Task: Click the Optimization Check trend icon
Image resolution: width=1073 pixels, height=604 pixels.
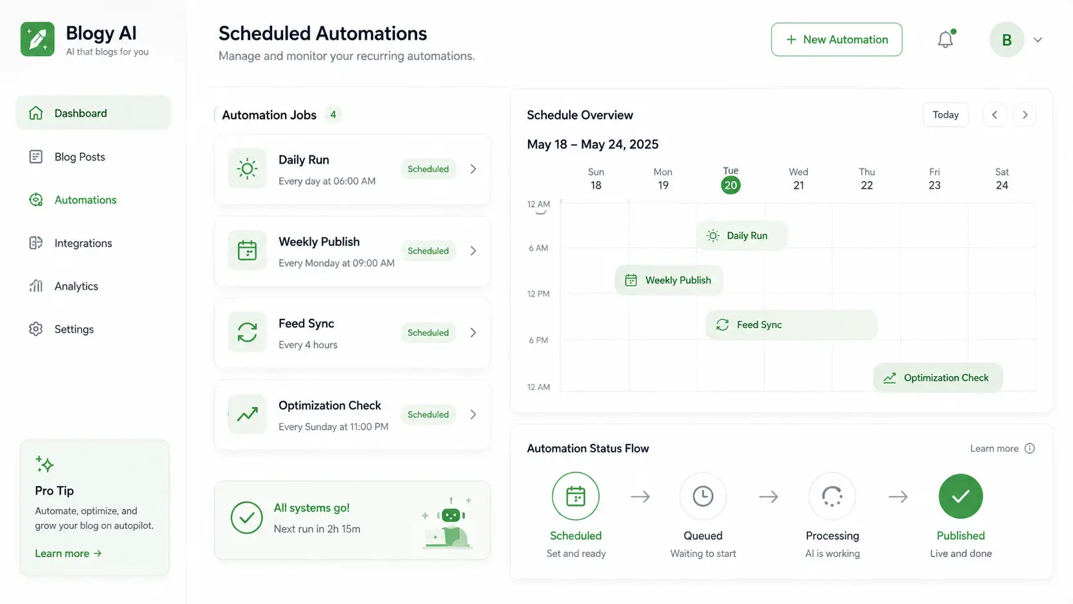Action: click(x=247, y=414)
